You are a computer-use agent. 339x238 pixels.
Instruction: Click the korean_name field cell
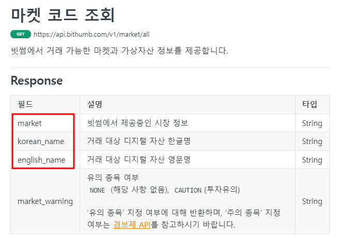[x=40, y=141]
